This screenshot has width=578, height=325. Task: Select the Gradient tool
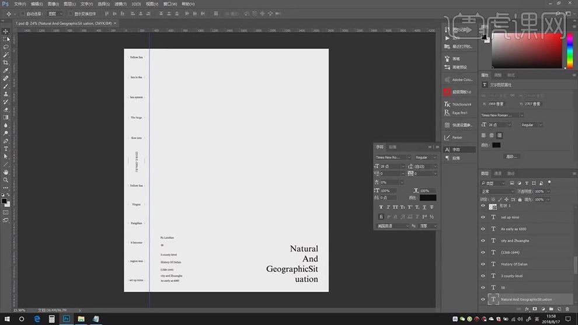click(5, 117)
